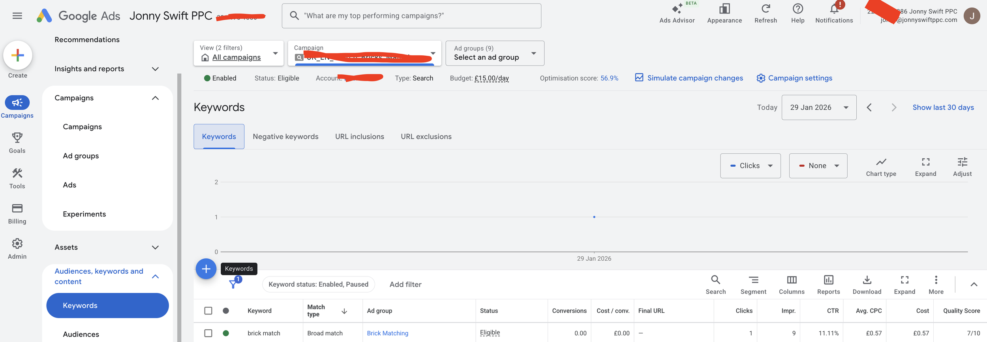This screenshot has height=342, width=987.
Task: Open Ad groups in the sidebar
Action: 81,156
